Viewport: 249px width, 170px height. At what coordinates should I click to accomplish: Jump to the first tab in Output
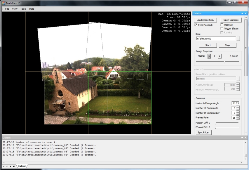click(4, 166)
